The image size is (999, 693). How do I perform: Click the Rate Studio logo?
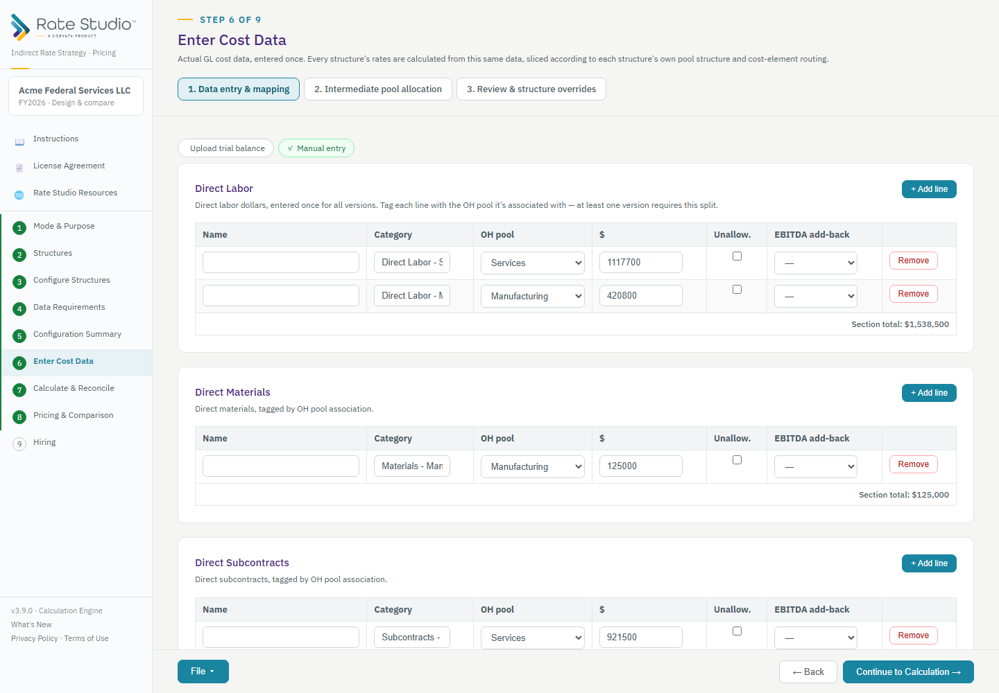[73, 27]
